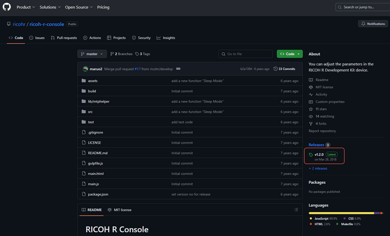The image size is (390, 236).
Task: Select the README tab below files
Action: 92,210
